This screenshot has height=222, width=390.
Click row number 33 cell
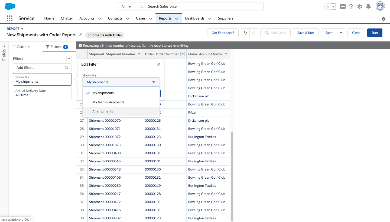[82, 169]
